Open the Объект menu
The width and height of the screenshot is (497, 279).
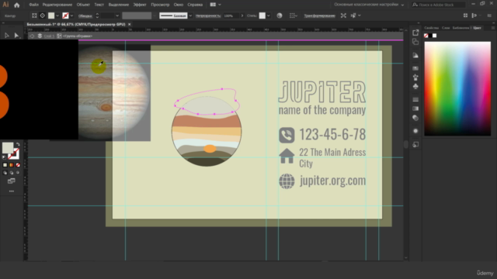tap(83, 5)
